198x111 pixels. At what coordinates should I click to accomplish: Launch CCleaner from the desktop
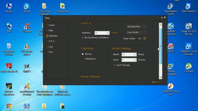click(27, 28)
